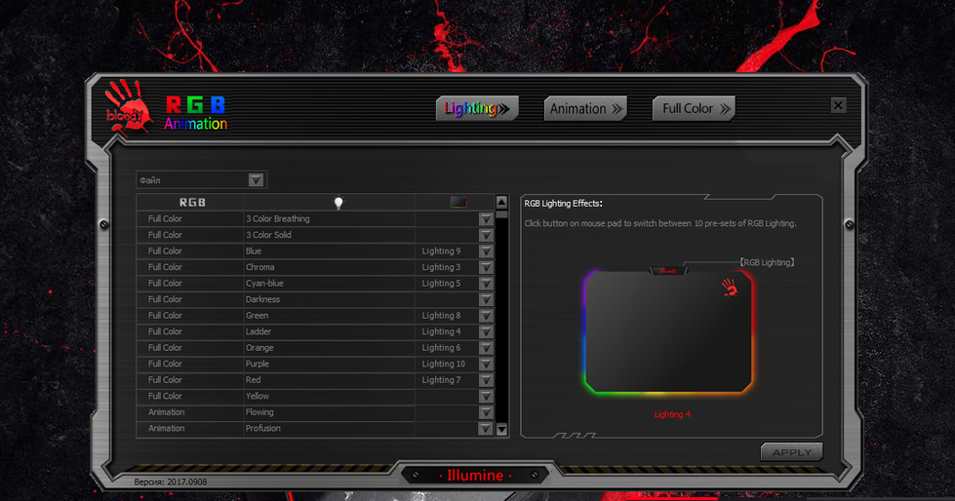Click the Bloody red hand logo
Screen dimensions: 955x501
(127, 105)
